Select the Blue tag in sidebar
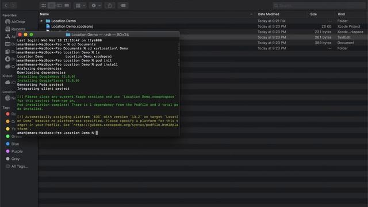The image size is (368, 207). coord(13,144)
